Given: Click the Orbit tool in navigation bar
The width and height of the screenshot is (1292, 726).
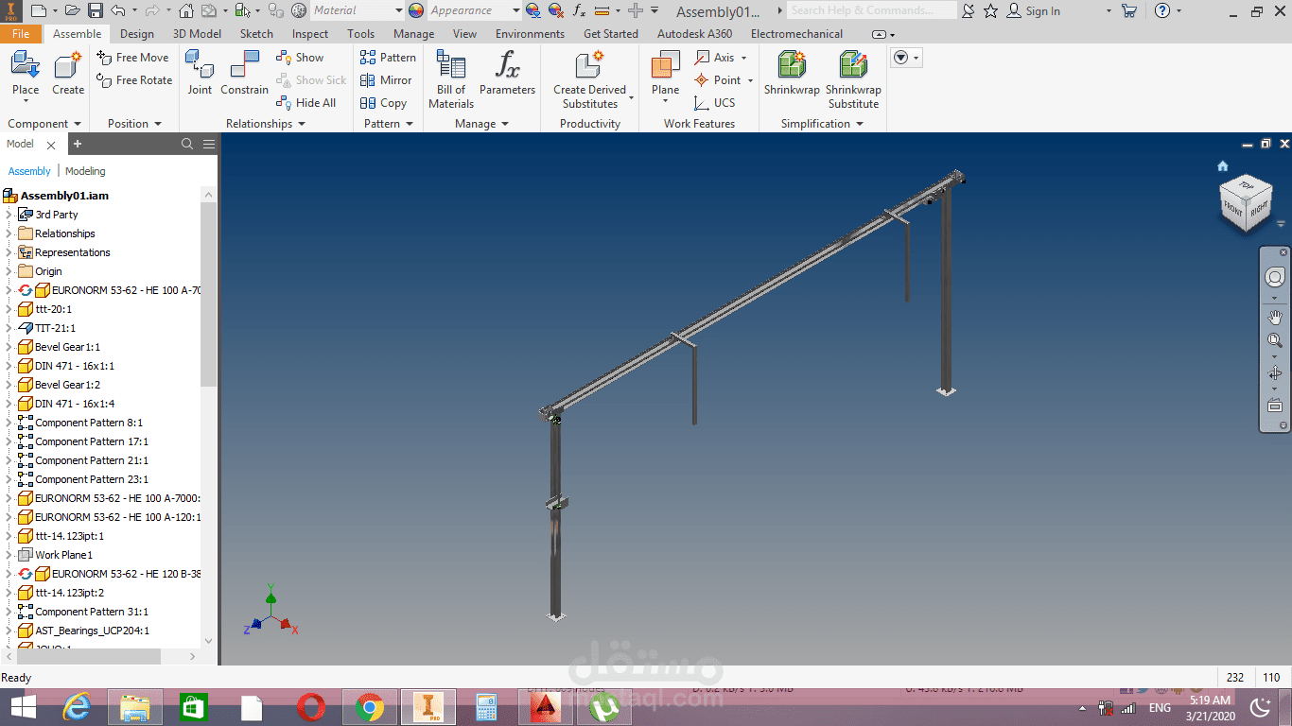Looking at the screenshot, I should pyautogui.click(x=1275, y=373).
